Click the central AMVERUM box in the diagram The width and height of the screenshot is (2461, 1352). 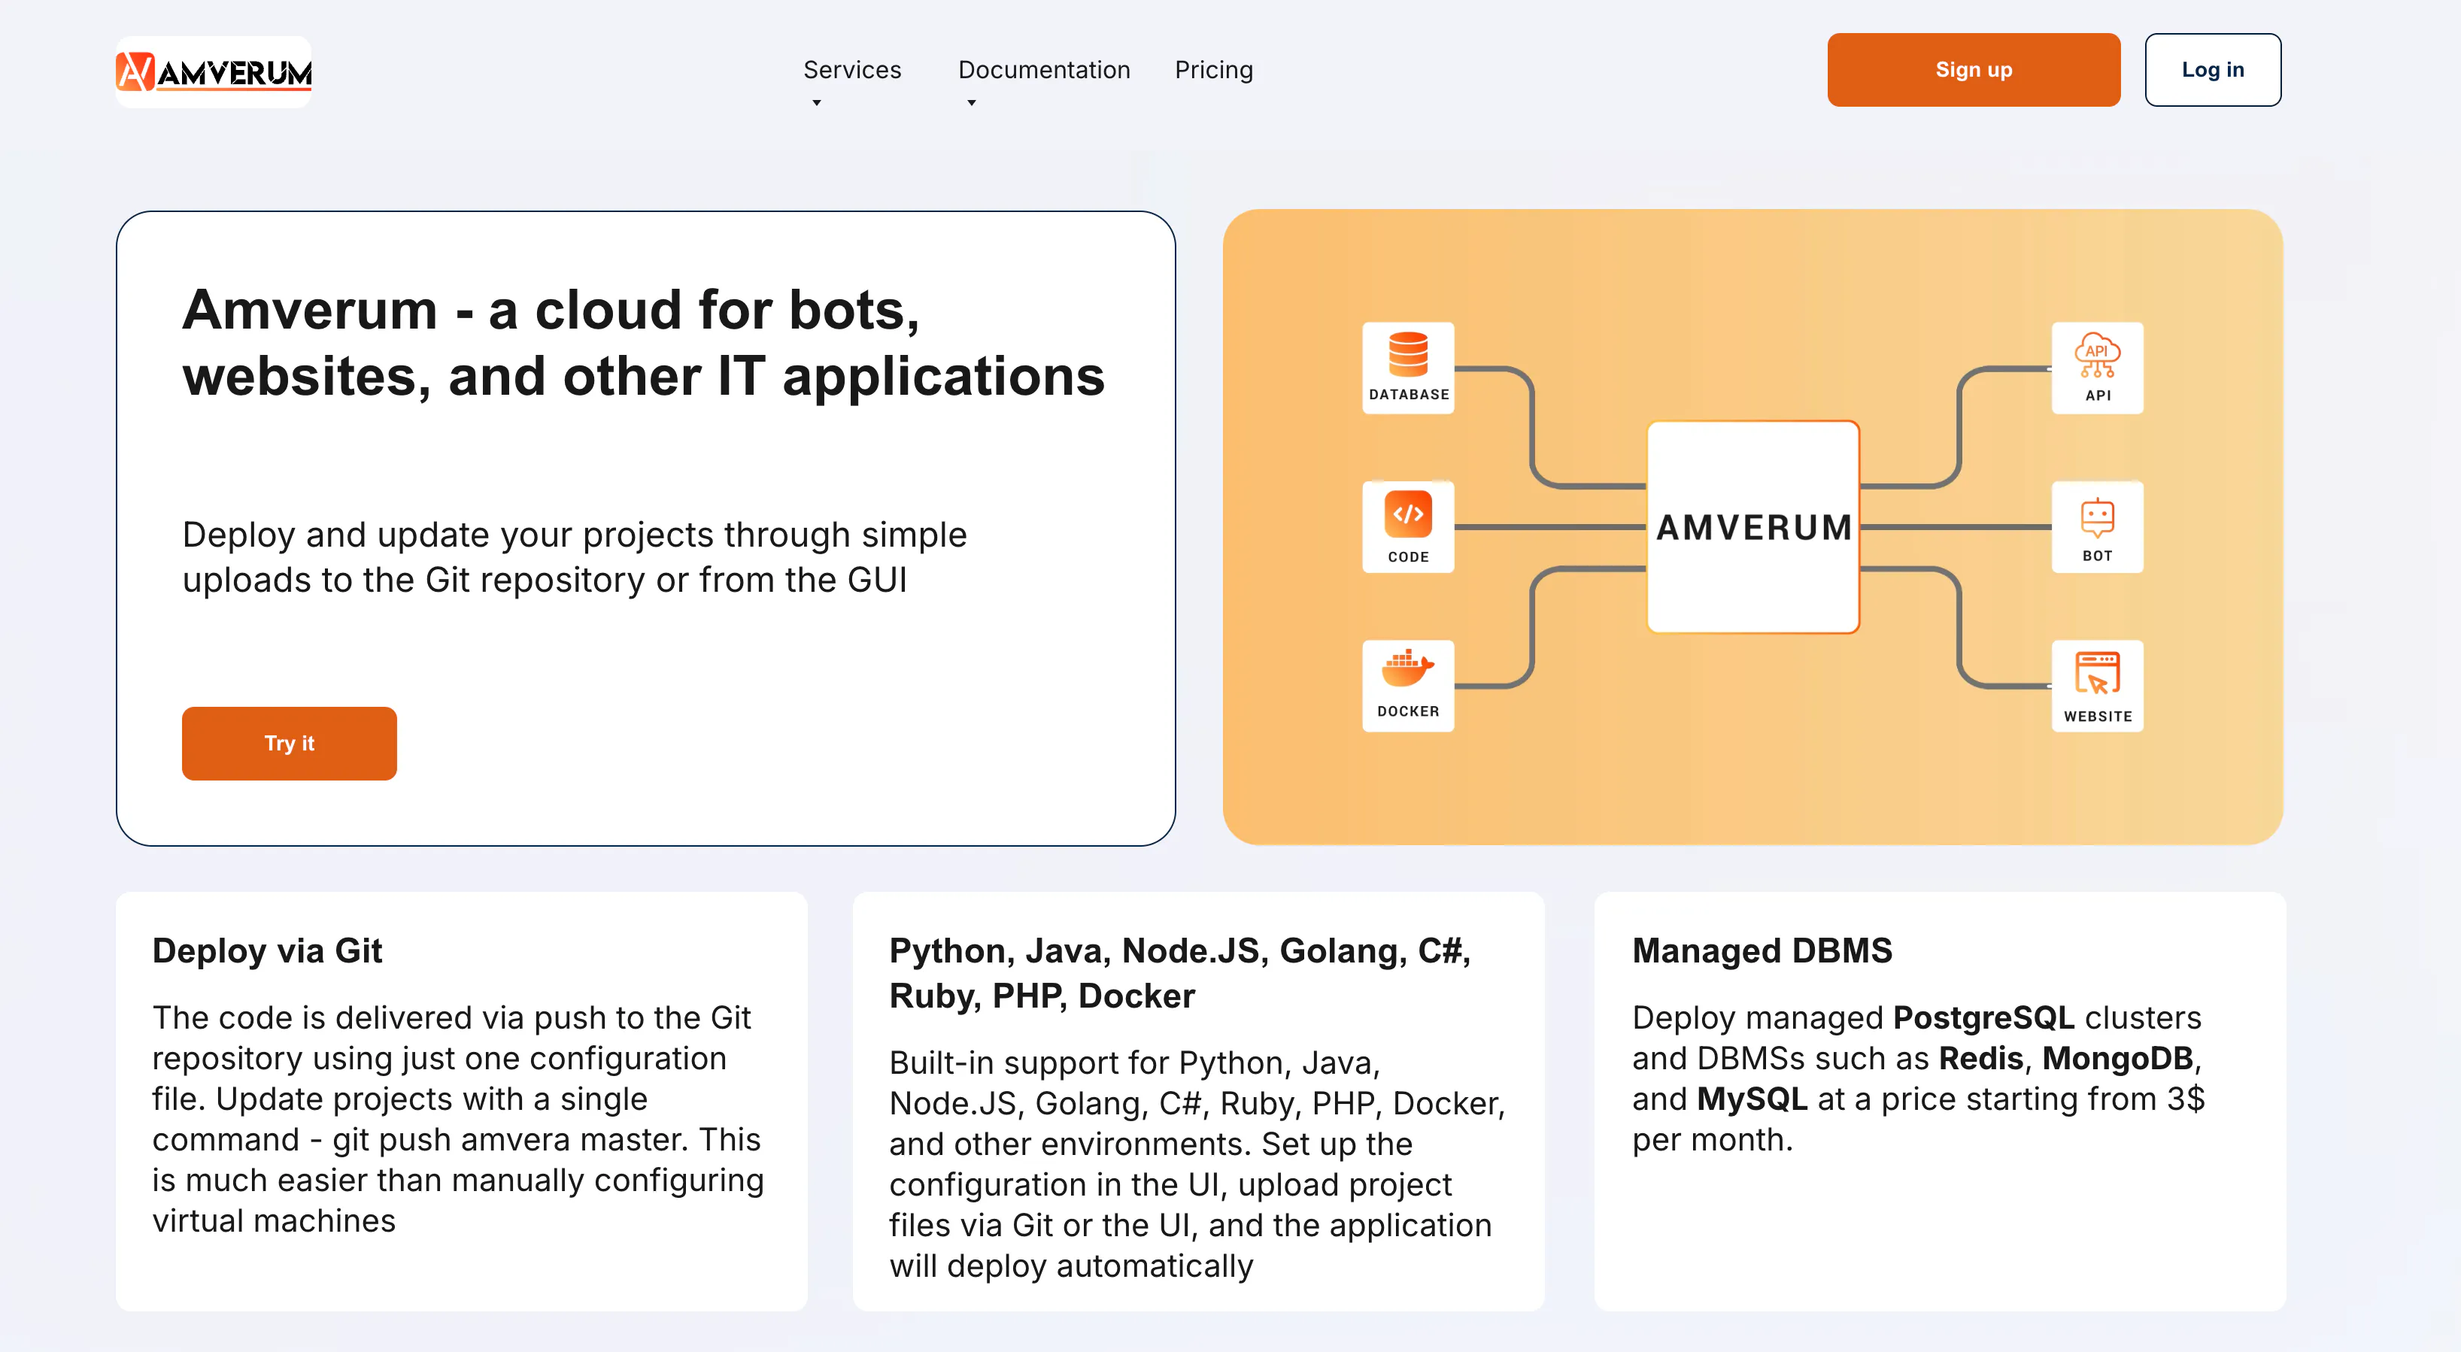(x=1753, y=527)
